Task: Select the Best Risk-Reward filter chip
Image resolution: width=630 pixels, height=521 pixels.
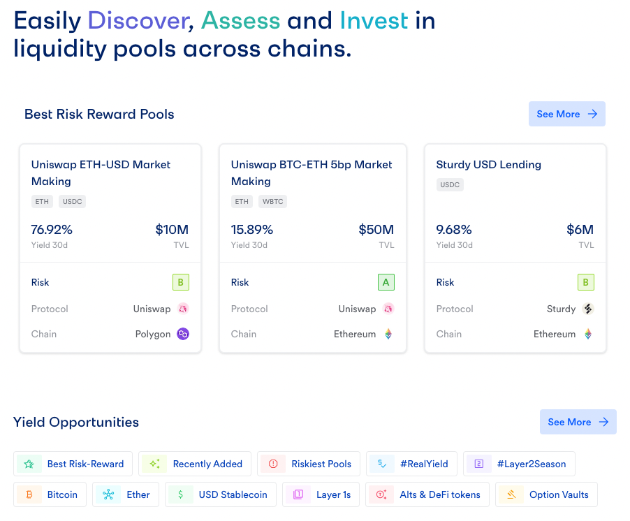Action: point(73,464)
